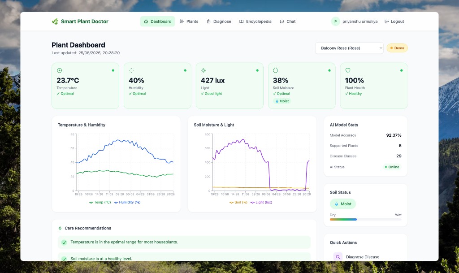459x273 pixels.
Task: Open the Chat tab
Action: tap(288, 22)
